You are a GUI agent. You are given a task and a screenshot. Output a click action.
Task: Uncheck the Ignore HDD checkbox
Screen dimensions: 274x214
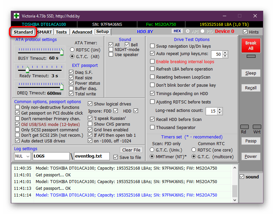pyautogui.click(x=136, y=111)
